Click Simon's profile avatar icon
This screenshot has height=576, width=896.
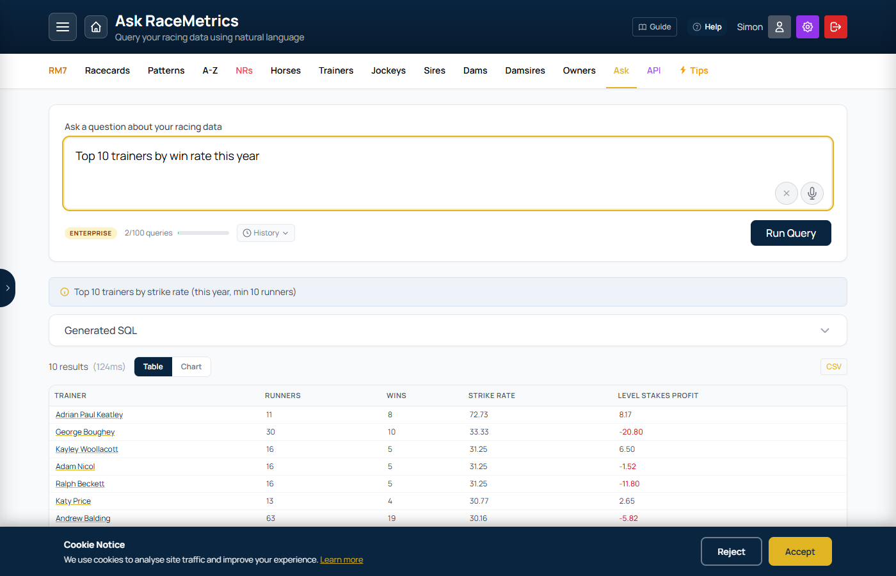(779, 26)
